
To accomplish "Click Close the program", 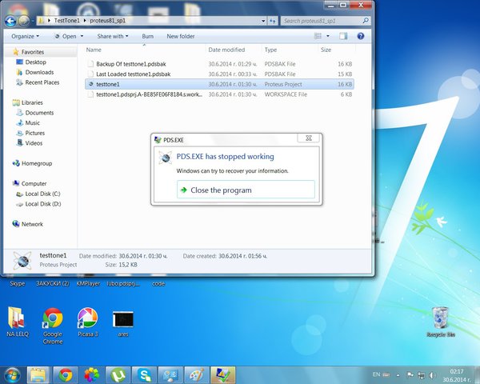I will 246,190.
